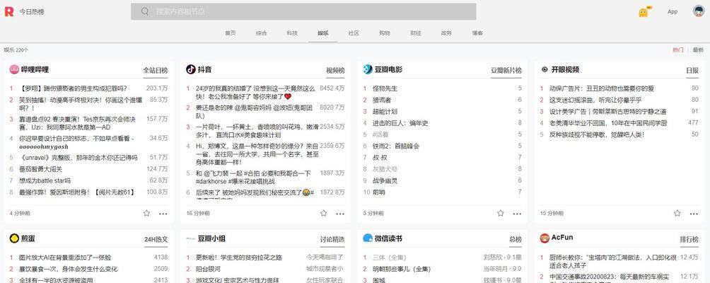Open 三体（全集） book entry
Viewport: 710px width, 283px height.
(391, 258)
